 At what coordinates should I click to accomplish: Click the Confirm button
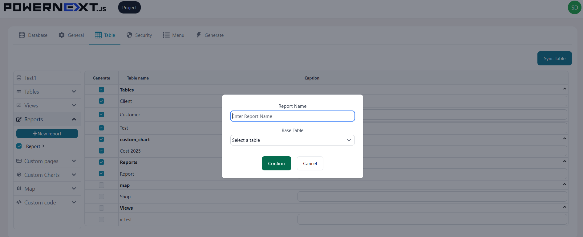point(276,163)
